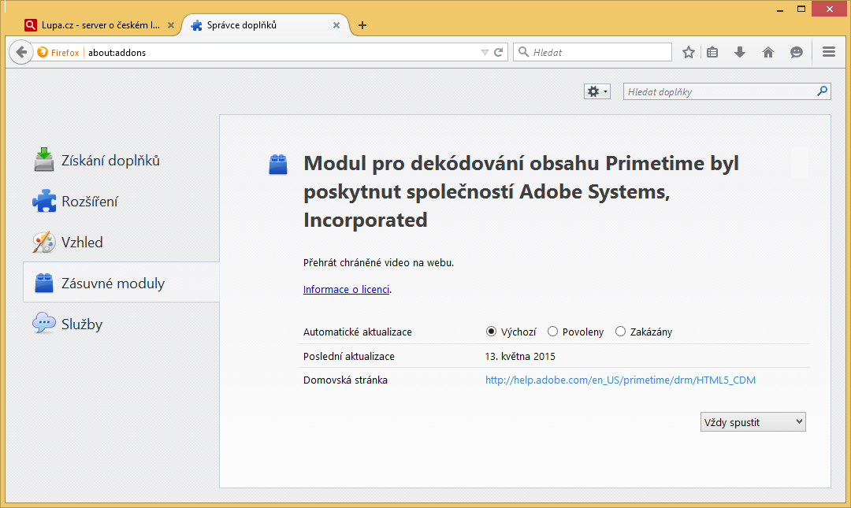Screen dimensions: 851x508
Task: Select the Zakázány radio button
Action: [621, 332]
